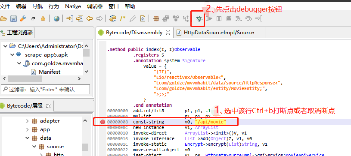The width and height of the screenshot is (351, 156).
Task: Click the gray tree-with-arrows icon
Action: [x=186, y=19]
